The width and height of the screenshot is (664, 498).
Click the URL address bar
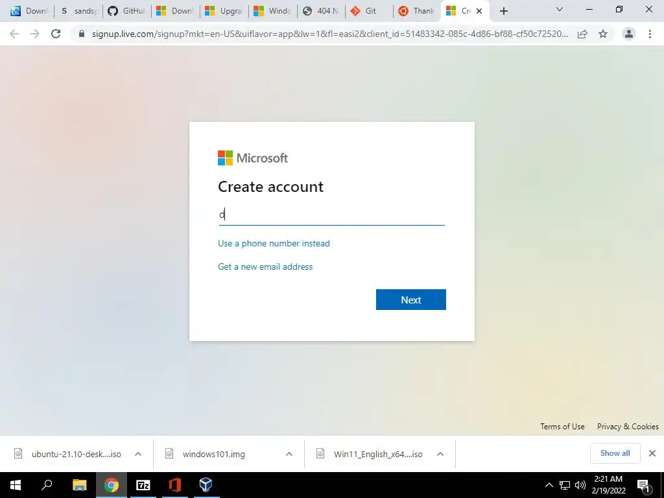pos(329,34)
